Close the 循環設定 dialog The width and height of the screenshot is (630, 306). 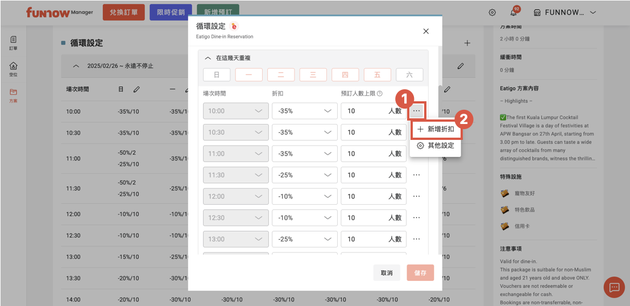[x=426, y=31]
